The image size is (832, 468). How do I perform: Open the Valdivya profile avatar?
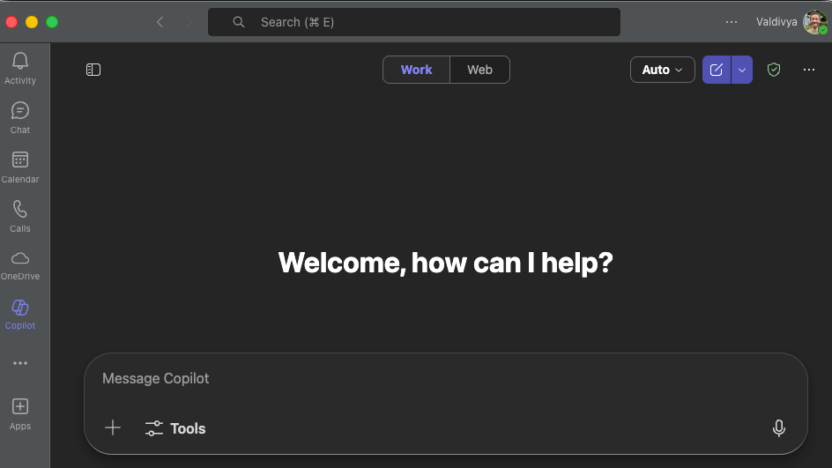coord(814,22)
